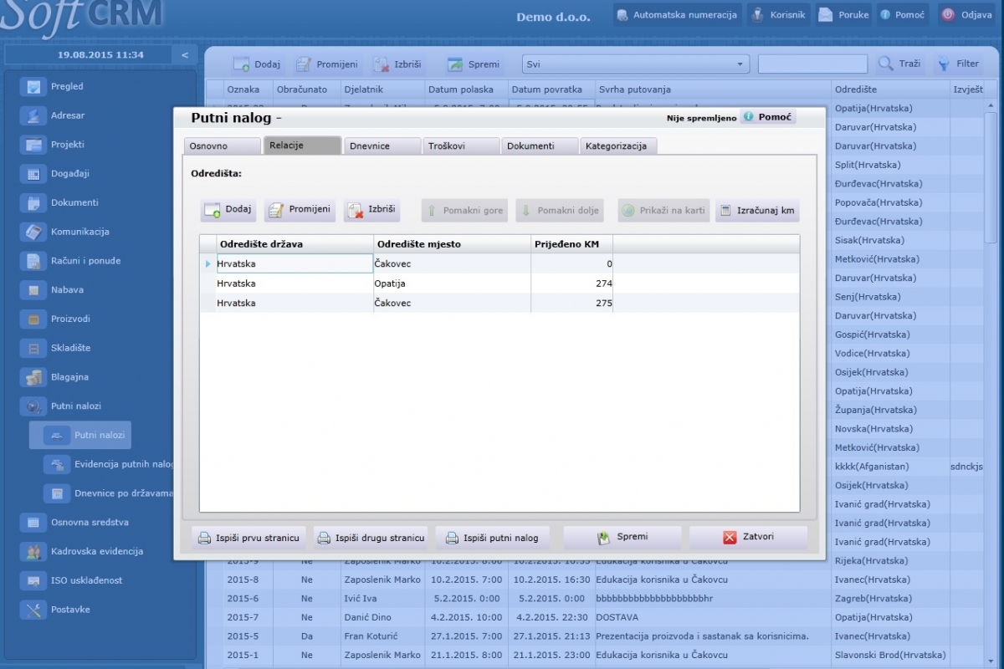Click the Odjava power icon
Screen dimensions: 1004x669
948,15
